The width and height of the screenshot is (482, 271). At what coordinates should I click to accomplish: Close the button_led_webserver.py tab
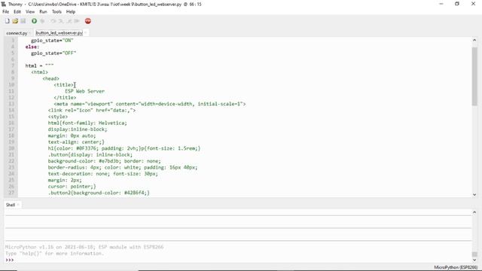pos(85,33)
